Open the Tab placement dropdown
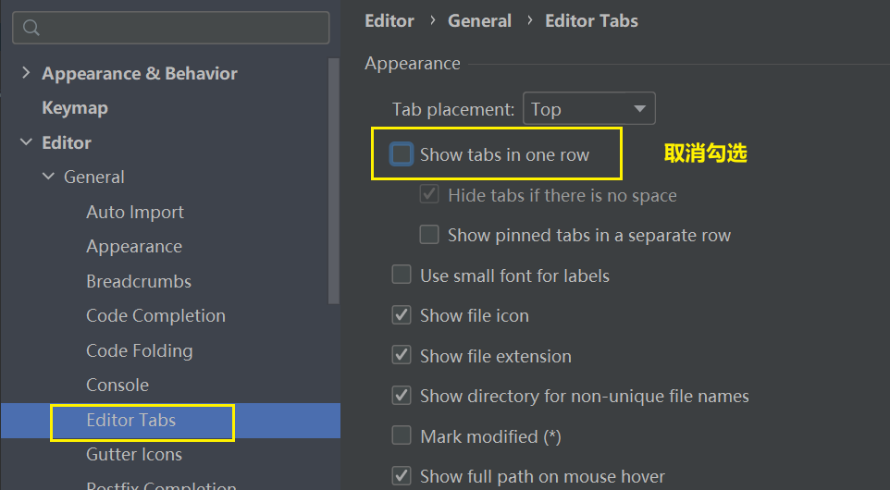This screenshot has width=890, height=490. point(588,109)
